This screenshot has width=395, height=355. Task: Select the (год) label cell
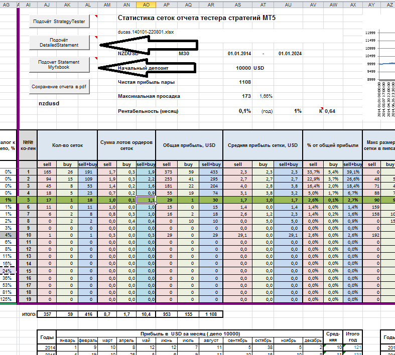click(267, 111)
